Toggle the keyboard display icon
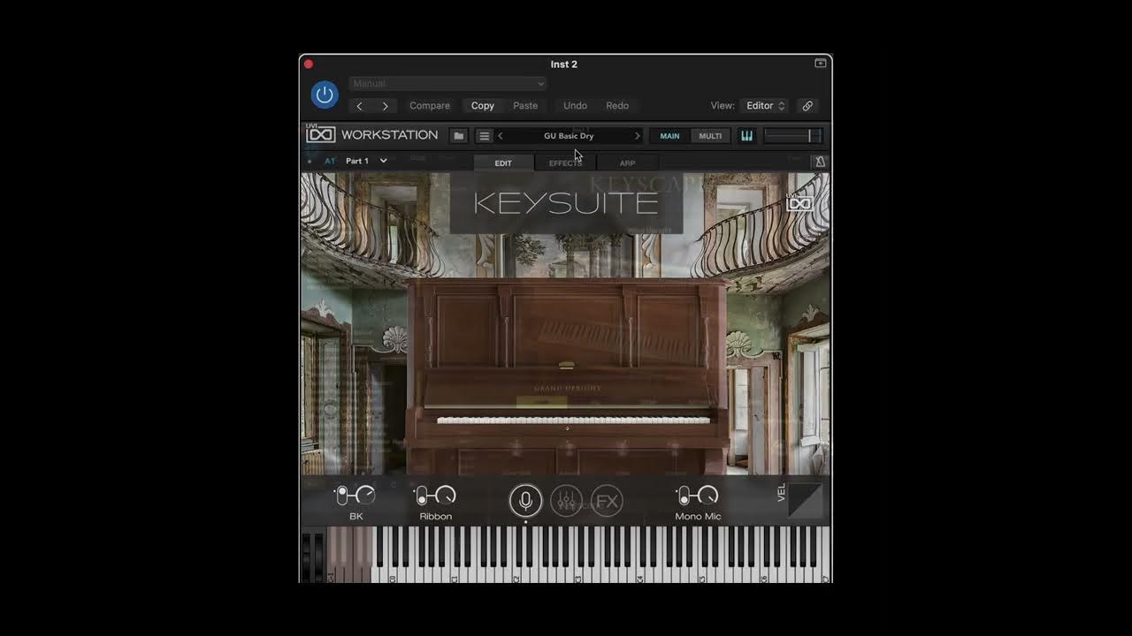 click(x=746, y=136)
